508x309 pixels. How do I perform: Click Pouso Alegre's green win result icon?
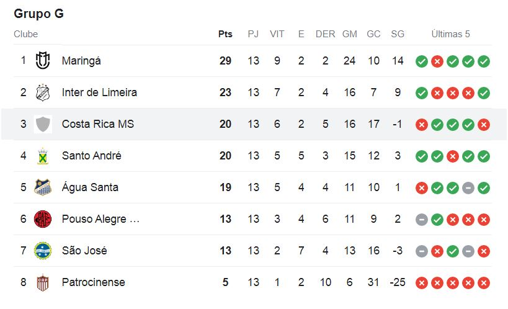coord(437,220)
